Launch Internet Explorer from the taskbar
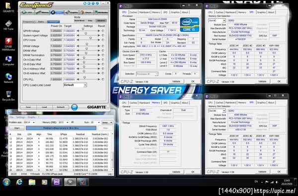This screenshot has width=298, height=196. pos(19,182)
